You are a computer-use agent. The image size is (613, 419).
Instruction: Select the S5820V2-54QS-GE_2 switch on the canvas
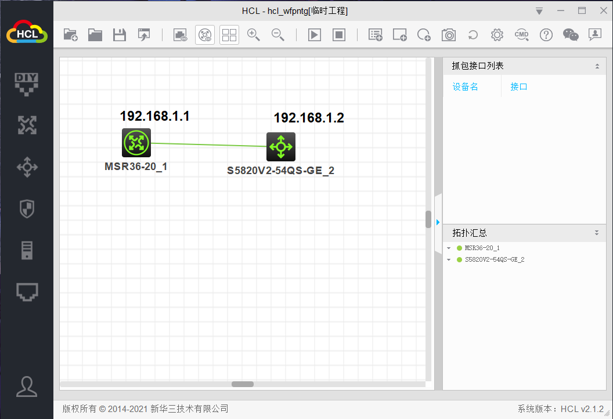tap(281, 147)
